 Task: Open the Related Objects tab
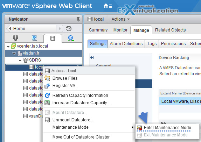[x=171, y=30]
